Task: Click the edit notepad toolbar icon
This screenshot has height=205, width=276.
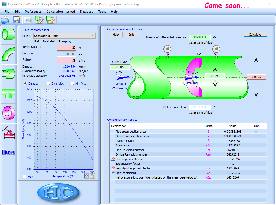Action: click(x=17, y=20)
